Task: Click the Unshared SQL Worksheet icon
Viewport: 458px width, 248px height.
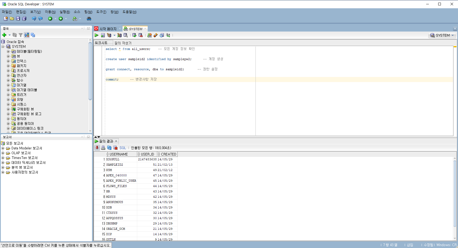Action: pyautogui.click(x=150, y=35)
